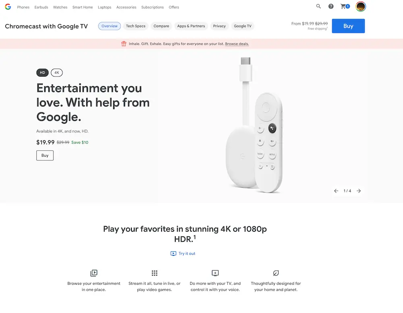
Task: Select the HD model toggle
Action: click(42, 73)
